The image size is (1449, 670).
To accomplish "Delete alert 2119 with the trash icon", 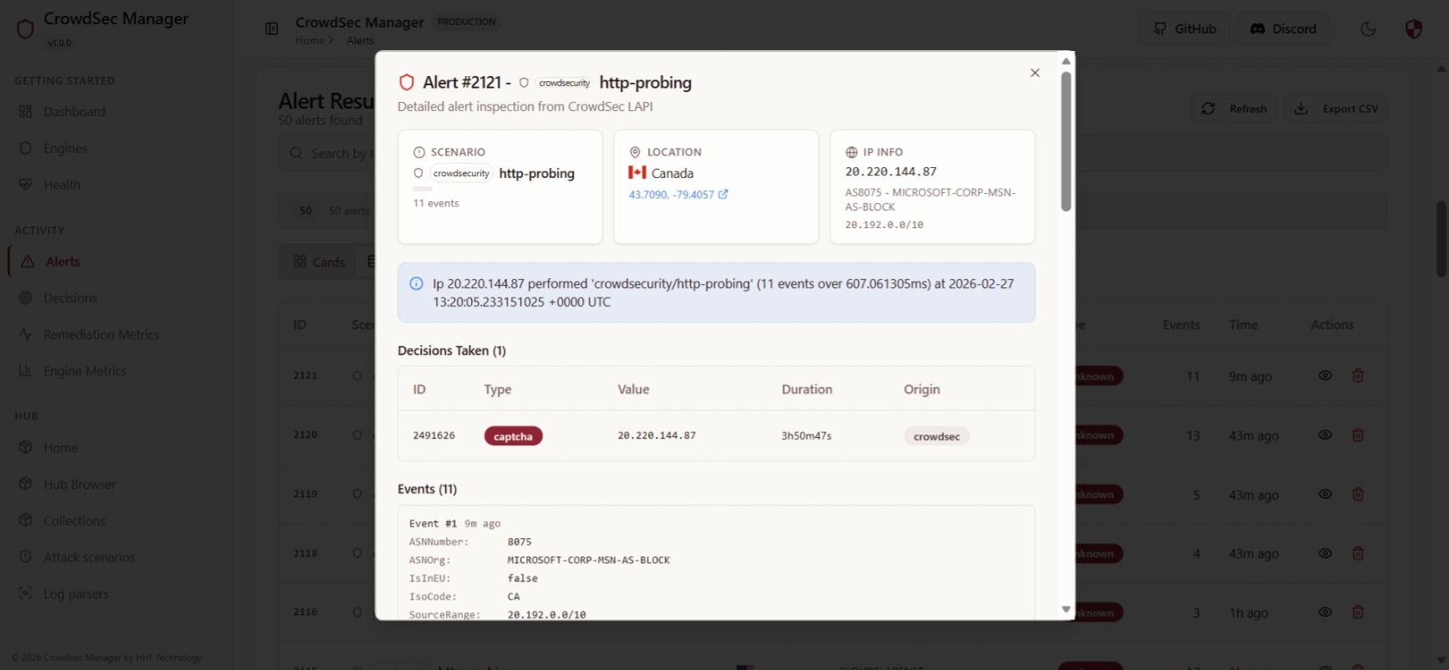I will point(1358,495).
